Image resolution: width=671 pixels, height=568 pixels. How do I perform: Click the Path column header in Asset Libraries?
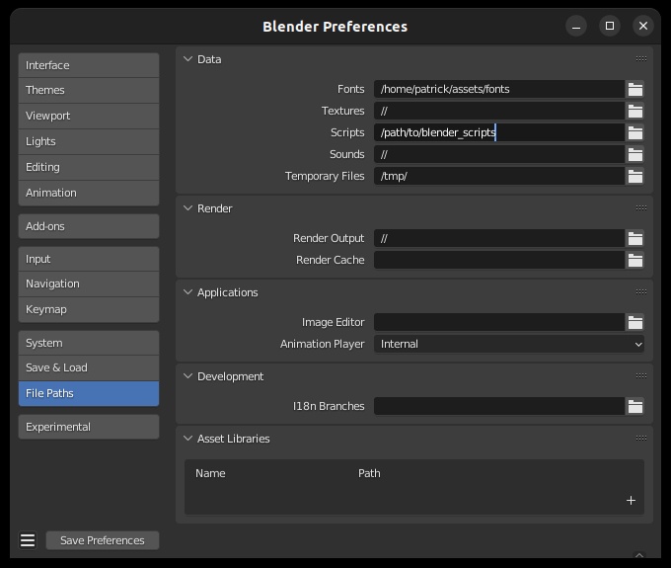tap(369, 473)
